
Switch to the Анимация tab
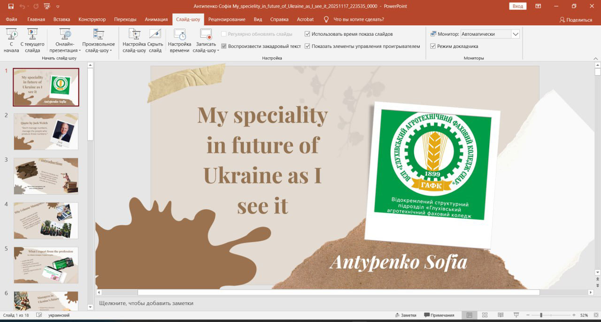point(156,19)
